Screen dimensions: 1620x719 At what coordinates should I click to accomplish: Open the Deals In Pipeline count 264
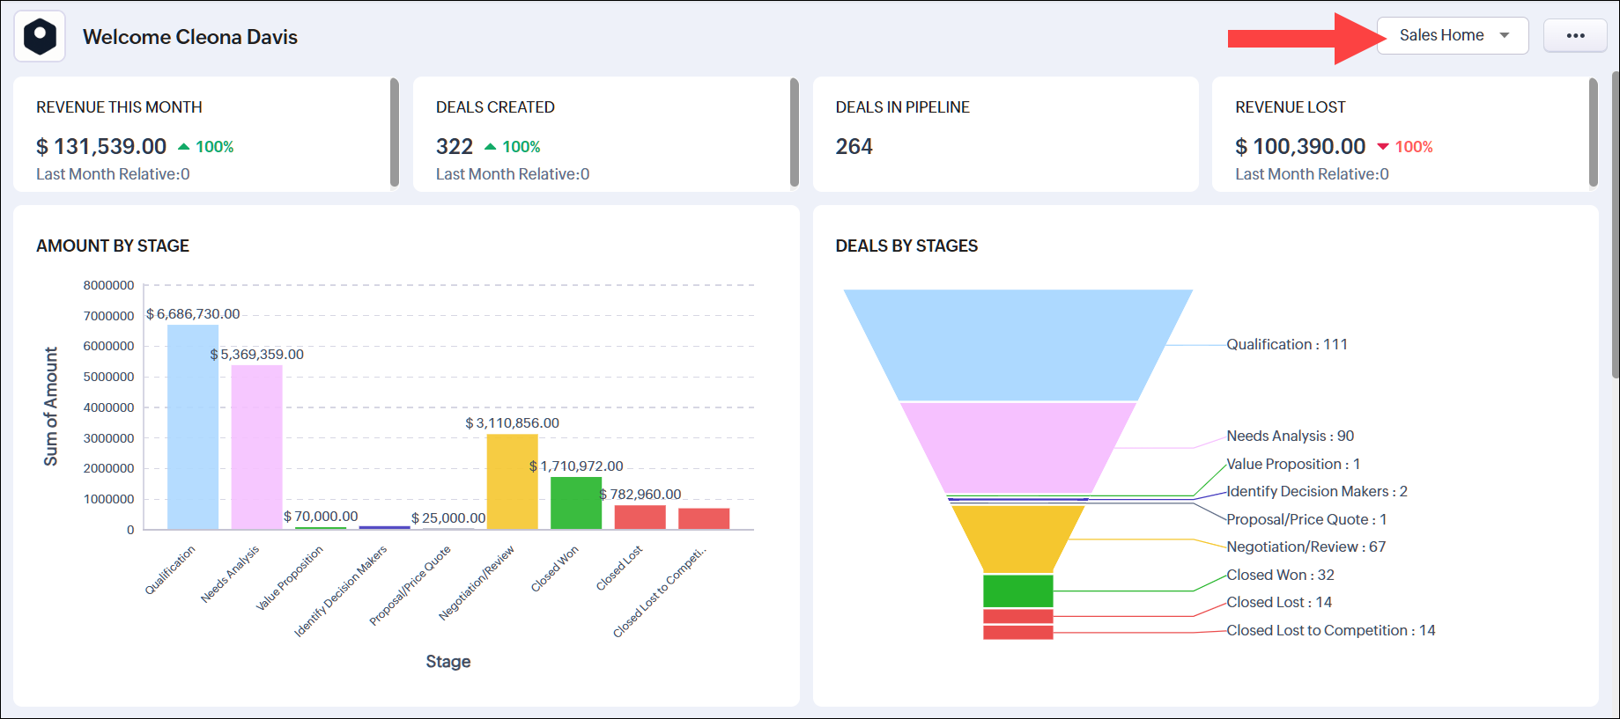tap(854, 146)
